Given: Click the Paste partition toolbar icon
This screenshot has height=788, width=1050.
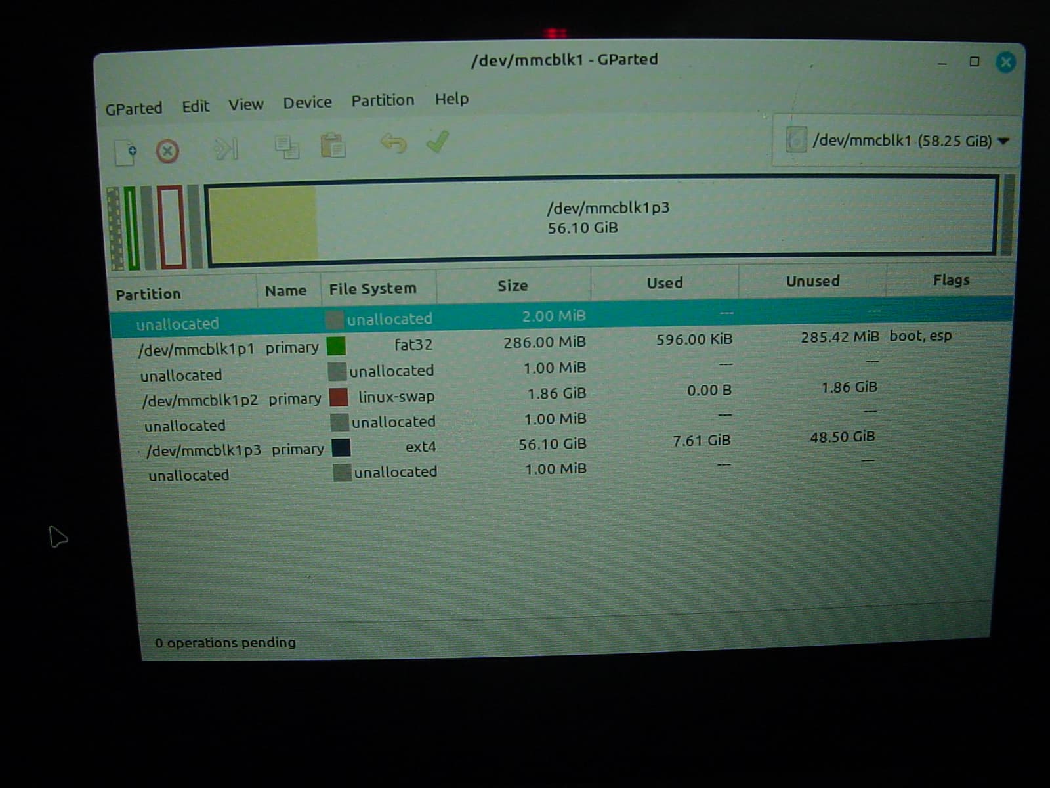Looking at the screenshot, I should 333,145.
